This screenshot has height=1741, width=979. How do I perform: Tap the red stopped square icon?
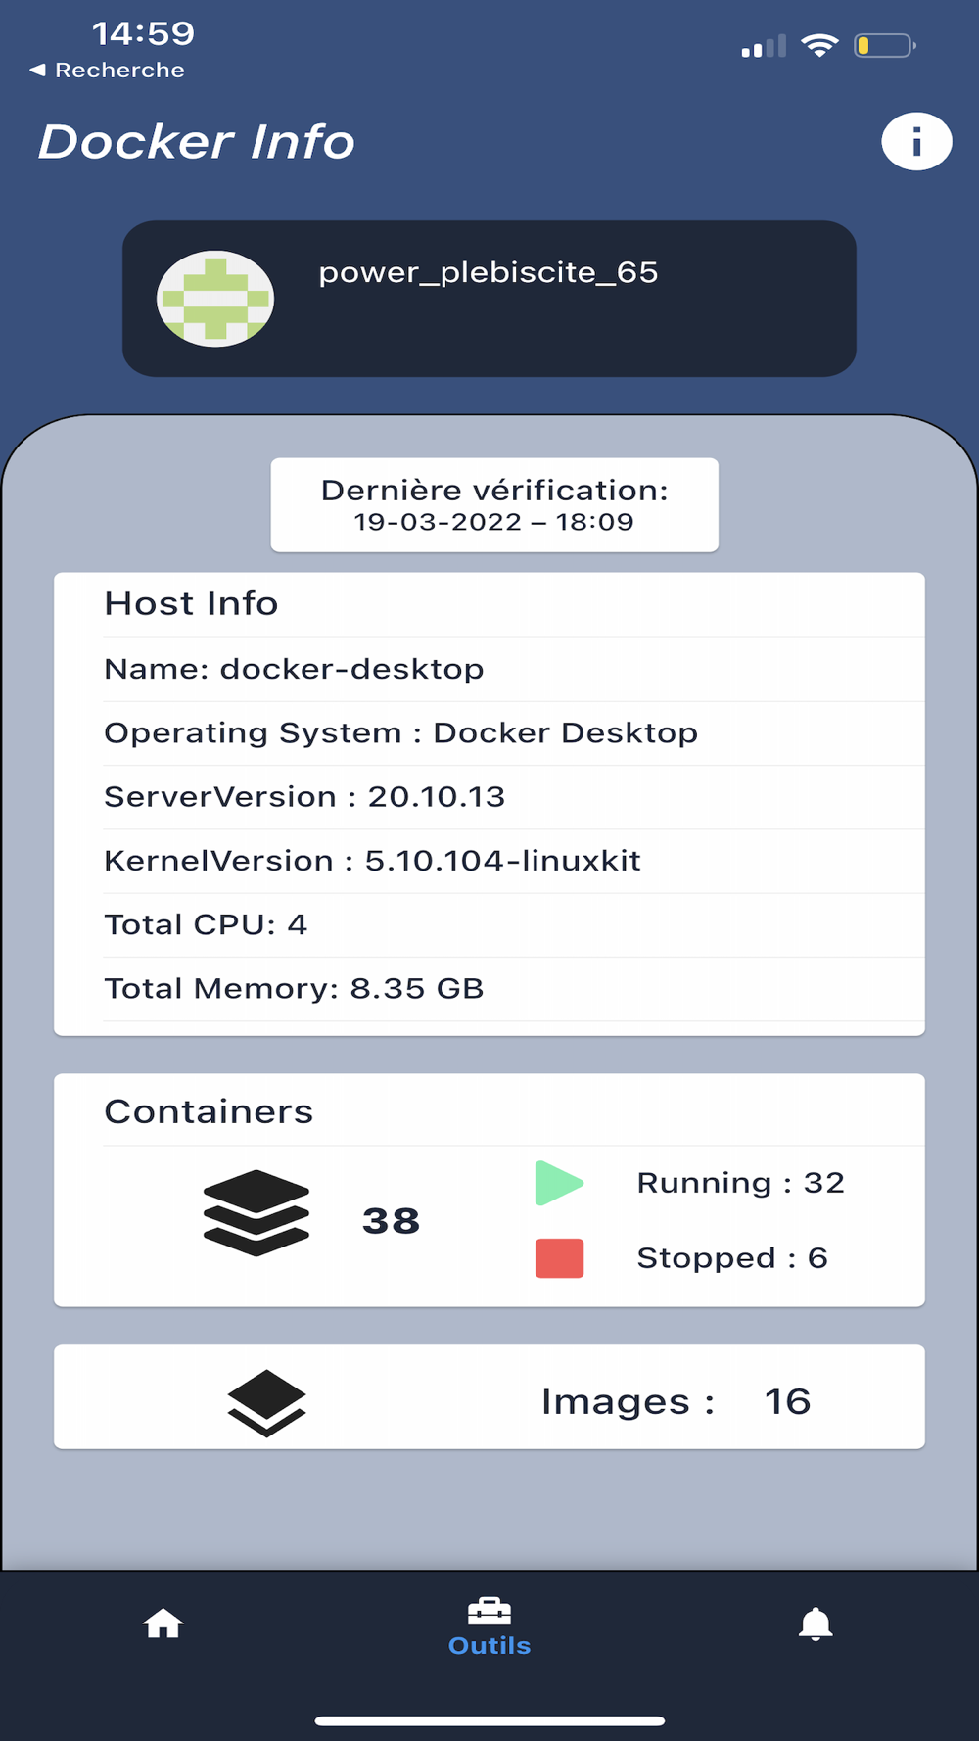coord(559,1258)
